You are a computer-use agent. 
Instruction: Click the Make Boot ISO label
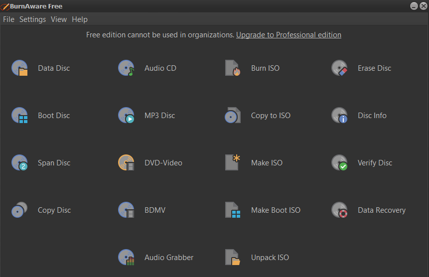click(x=276, y=210)
